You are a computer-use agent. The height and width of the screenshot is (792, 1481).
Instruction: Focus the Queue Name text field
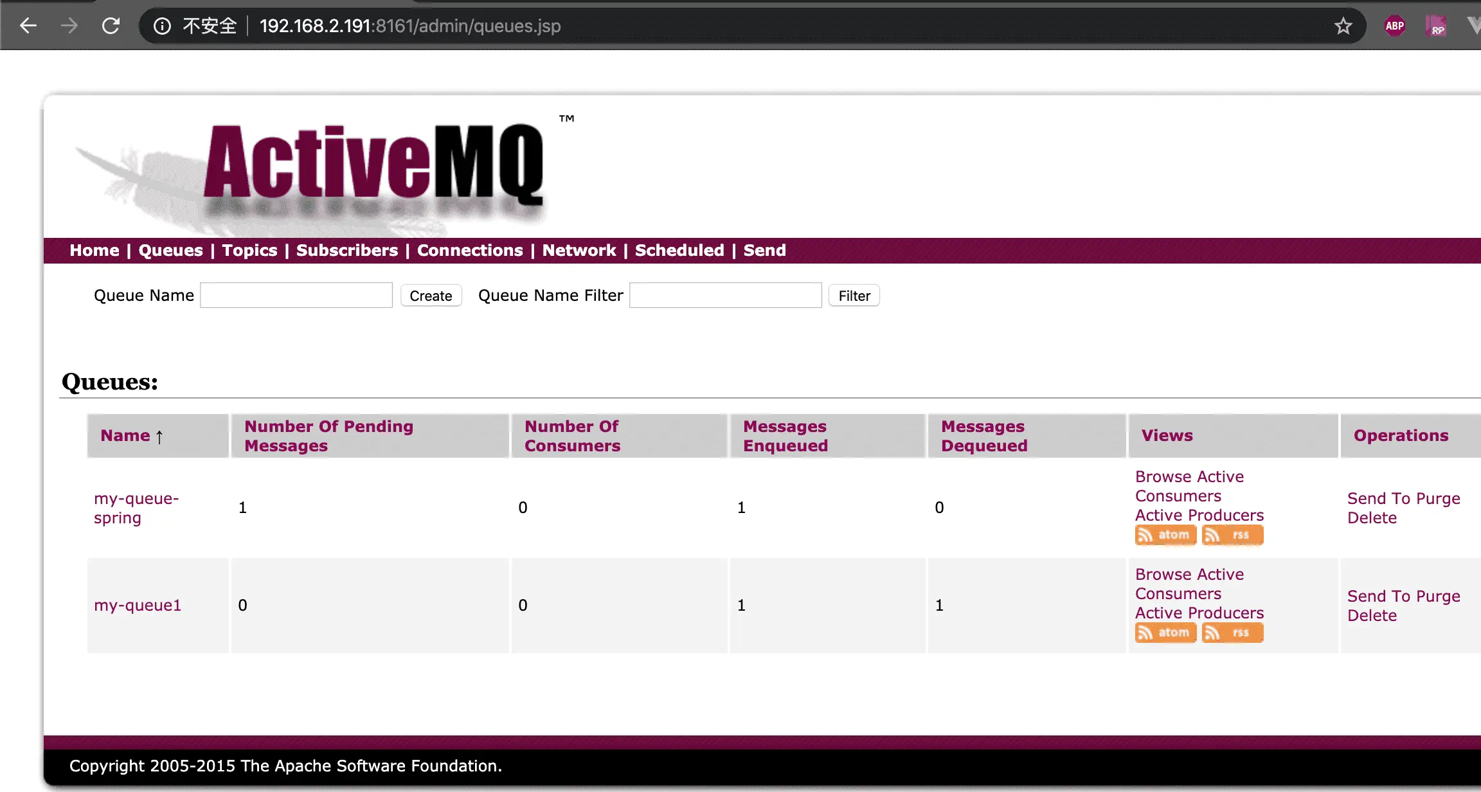click(296, 295)
